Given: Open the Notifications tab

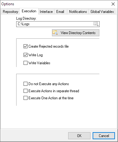Looking at the screenshot, I should tap(78, 12).
